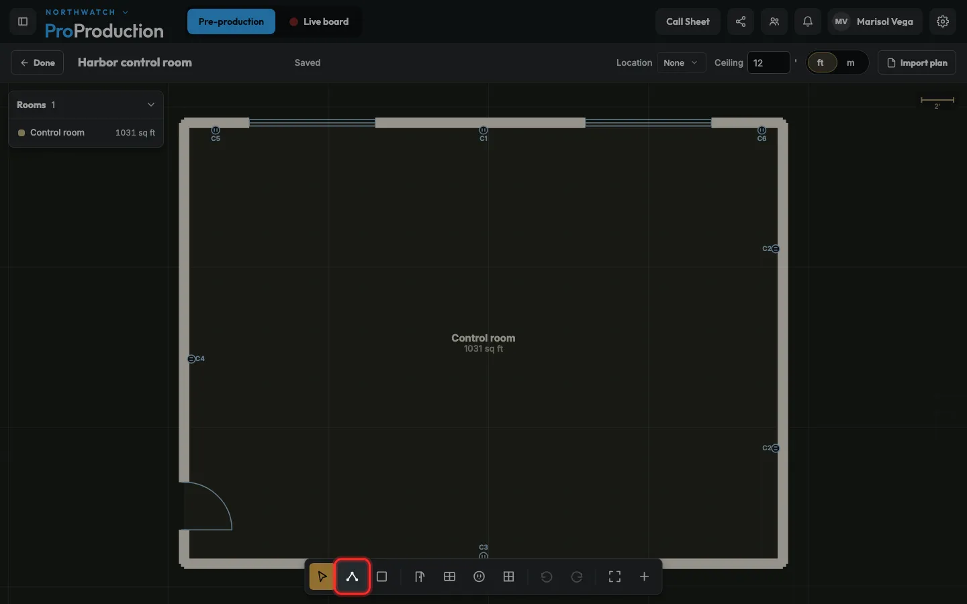Viewport: 967px width, 604px height.
Task: Click the ProProduction logo
Action: point(104,31)
